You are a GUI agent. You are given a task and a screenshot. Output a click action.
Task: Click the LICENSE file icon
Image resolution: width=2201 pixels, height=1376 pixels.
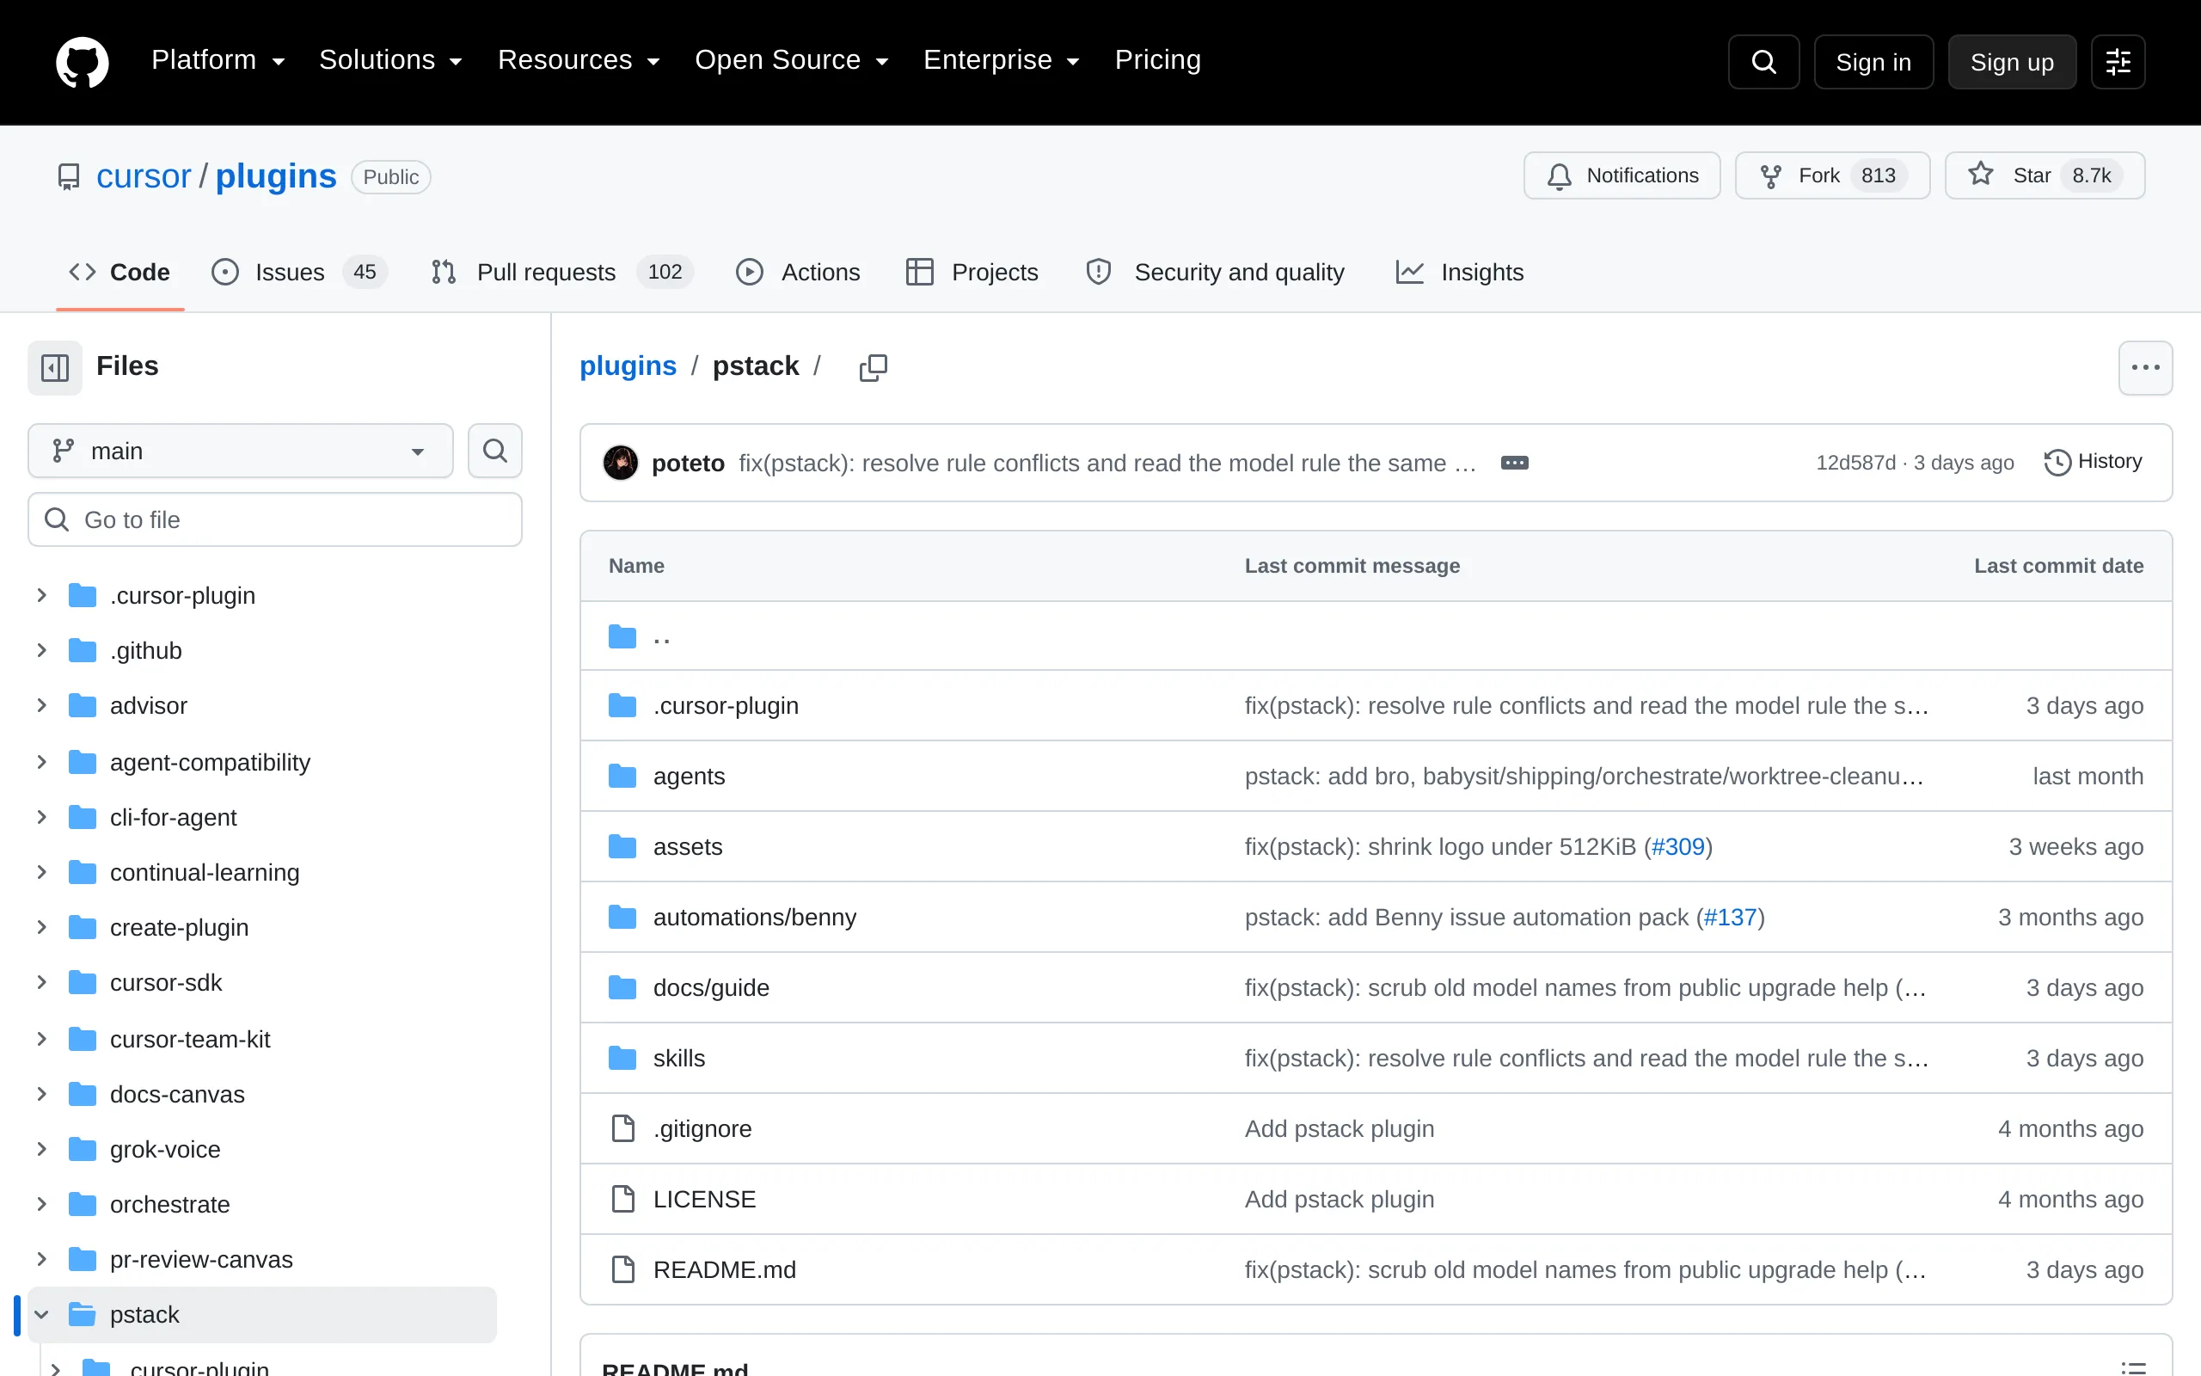pyautogui.click(x=623, y=1200)
